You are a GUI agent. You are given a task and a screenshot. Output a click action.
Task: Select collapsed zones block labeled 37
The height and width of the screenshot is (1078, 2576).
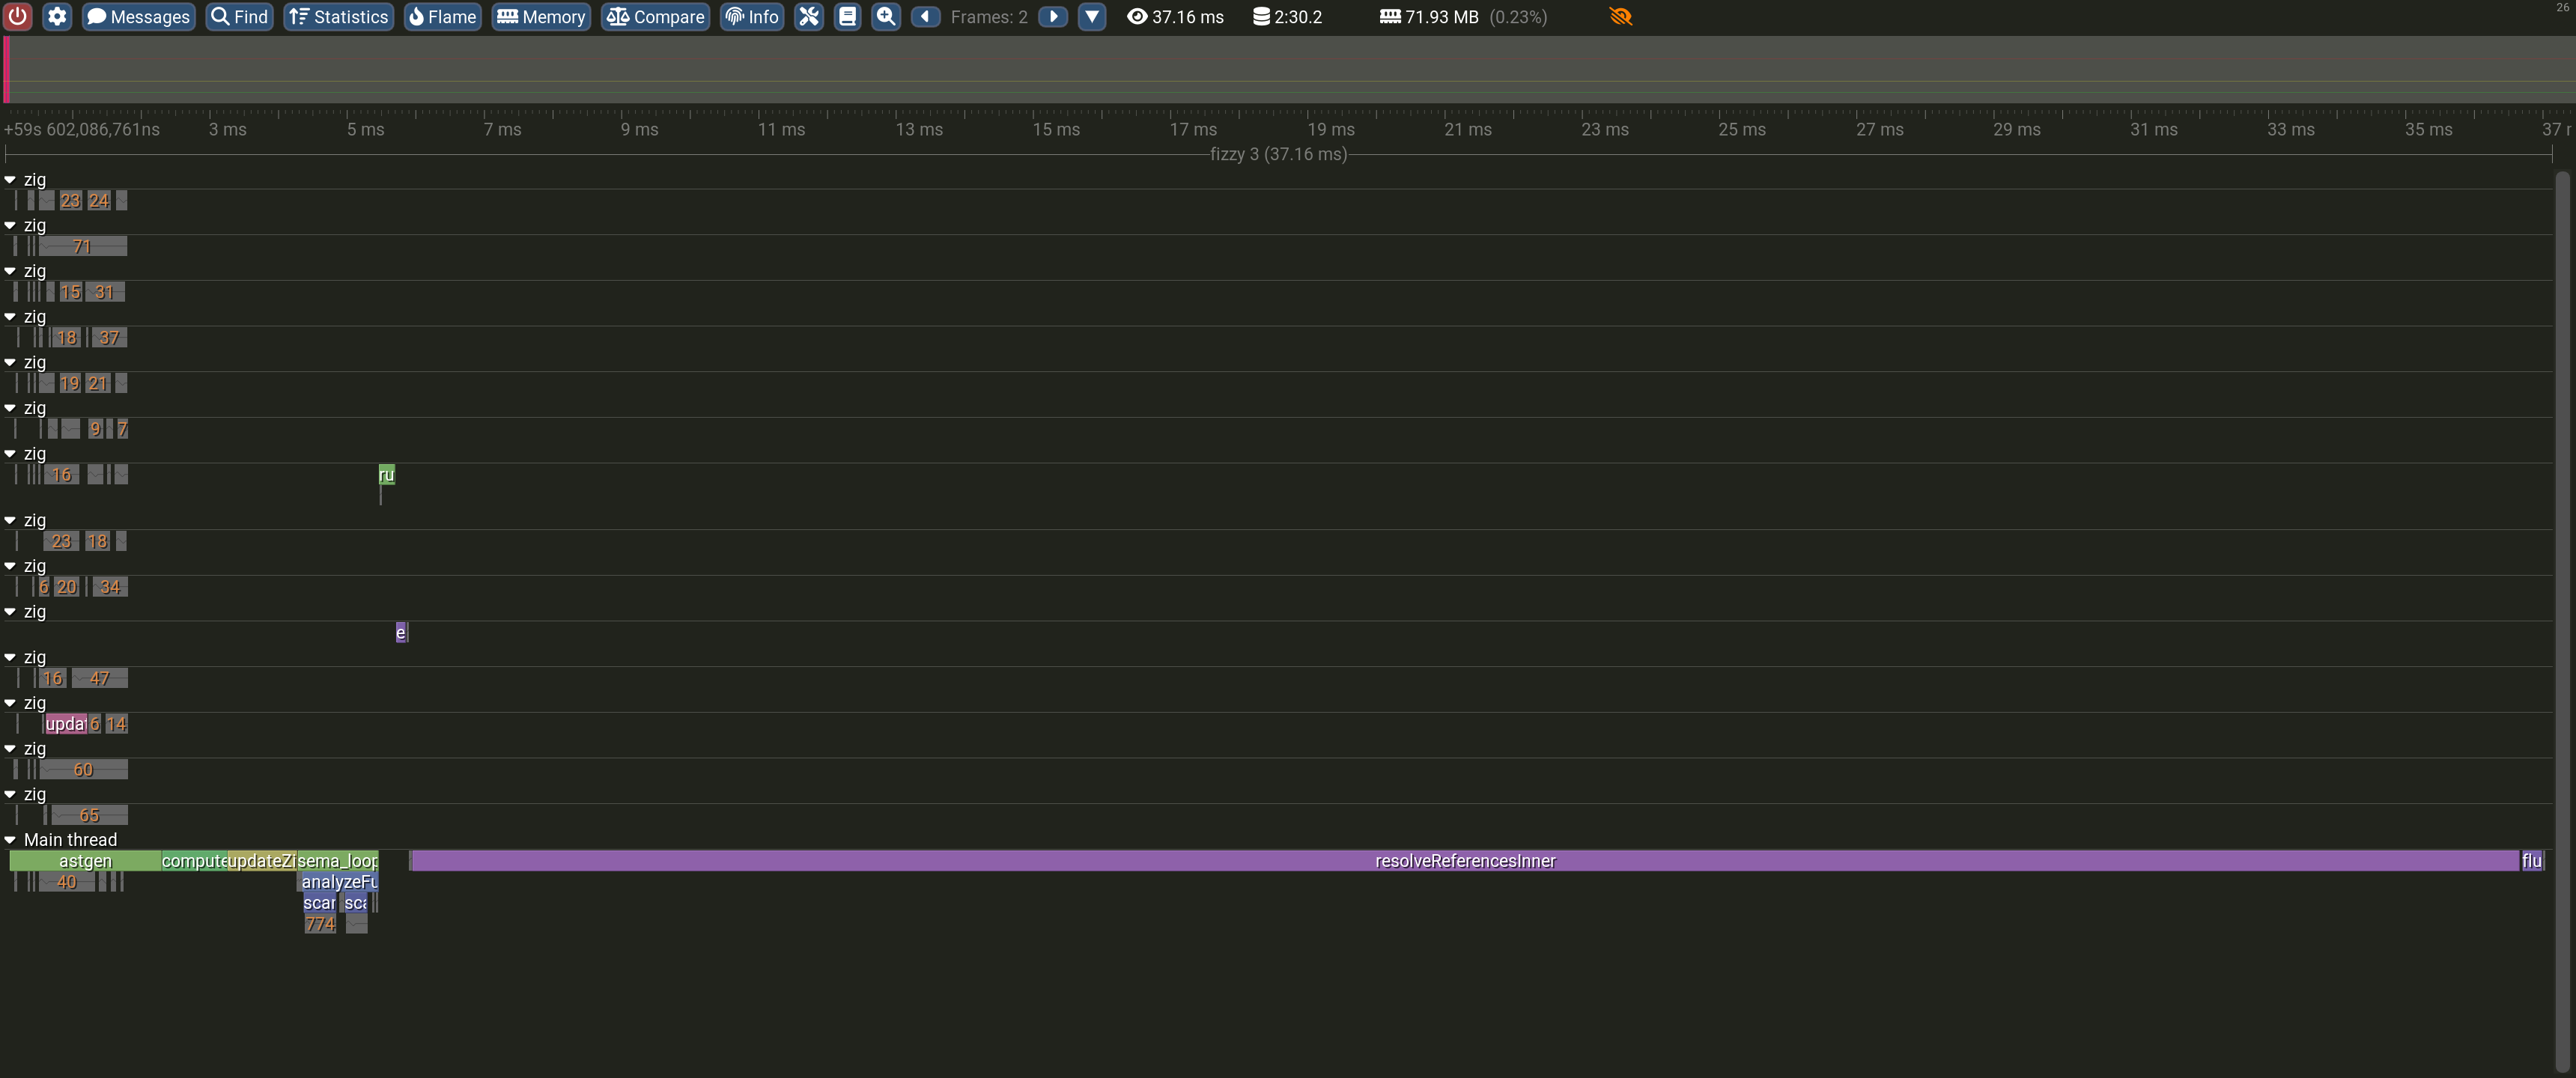(x=109, y=338)
